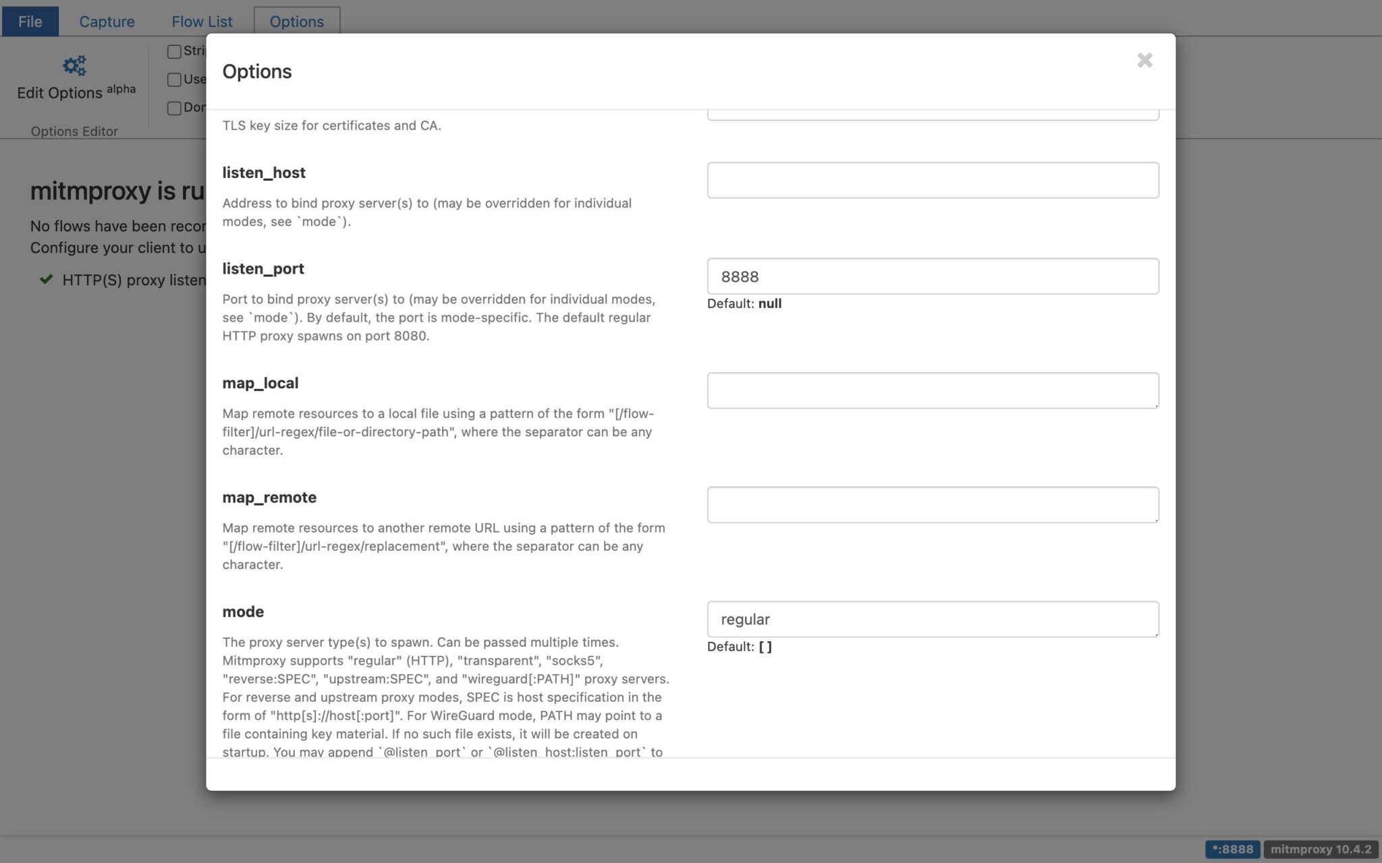Viewport: 1382px width, 863px height.
Task: Toggle the checkbox starting with 'Stri'
Action: tap(174, 51)
